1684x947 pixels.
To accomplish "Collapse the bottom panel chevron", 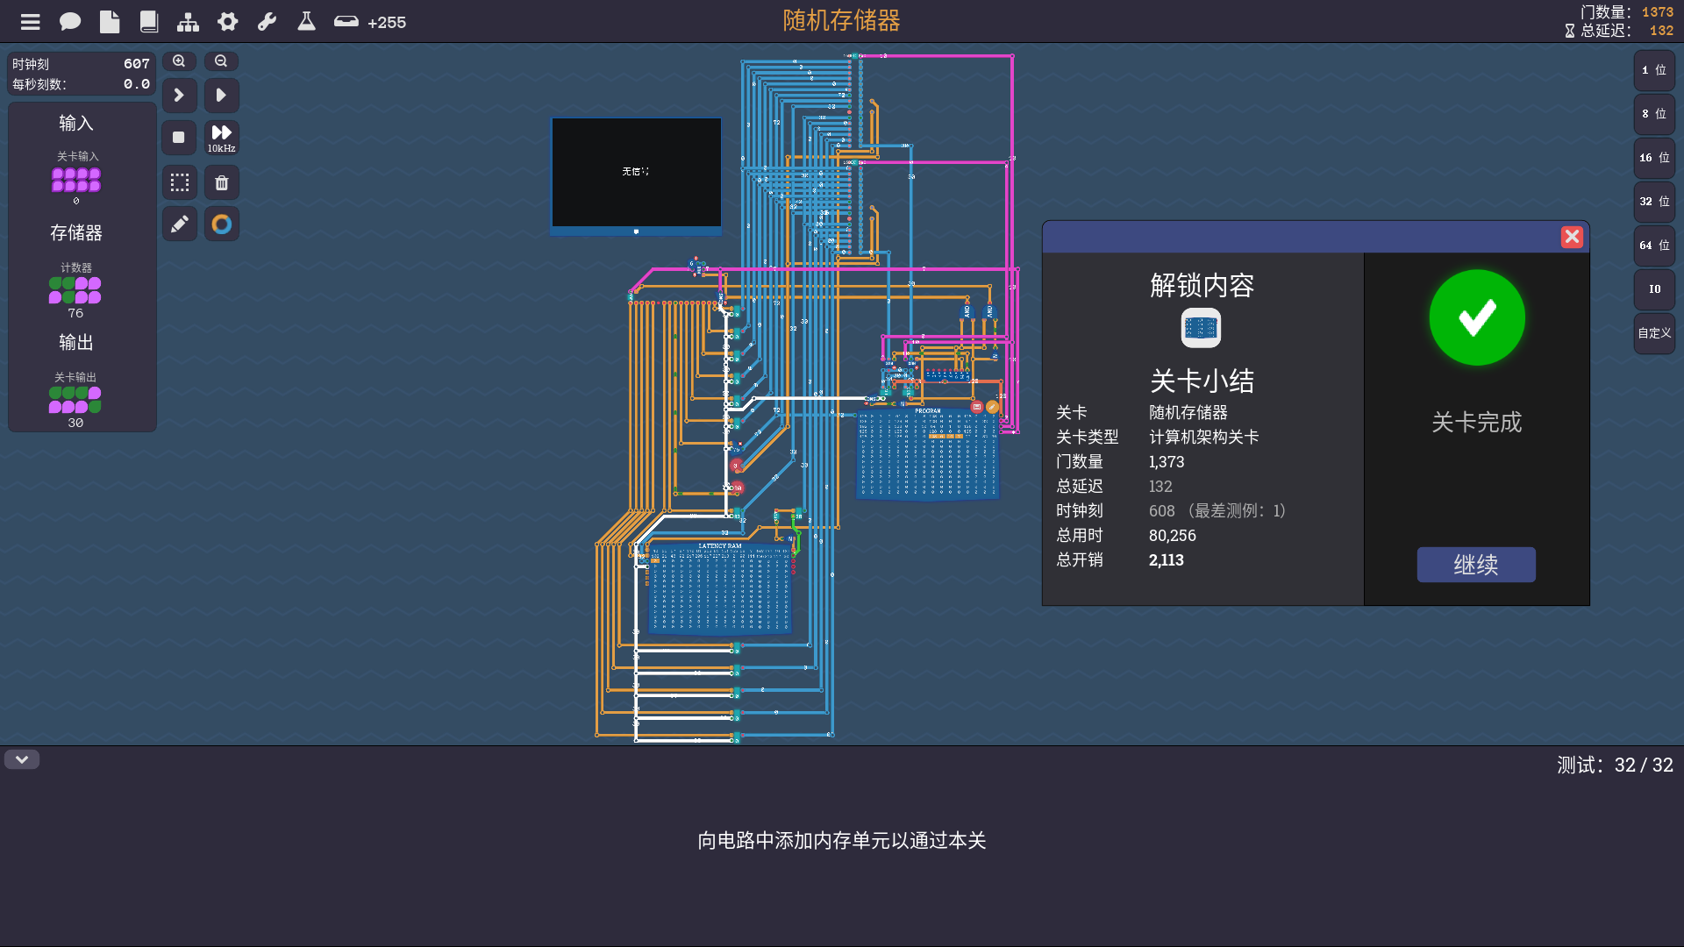I will pos(22,759).
